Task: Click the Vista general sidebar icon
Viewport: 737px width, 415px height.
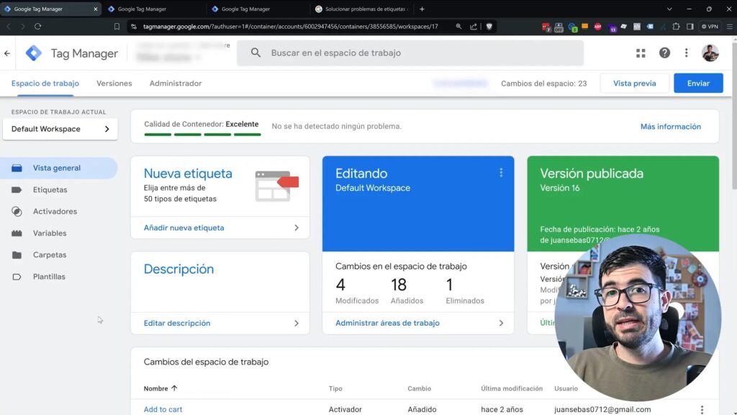Action: pos(17,168)
